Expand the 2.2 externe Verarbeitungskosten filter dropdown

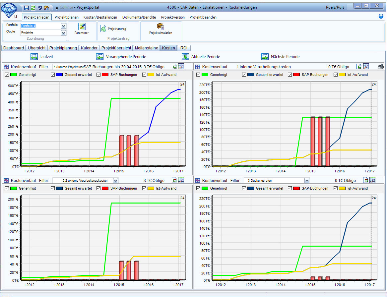click(115, 181)
